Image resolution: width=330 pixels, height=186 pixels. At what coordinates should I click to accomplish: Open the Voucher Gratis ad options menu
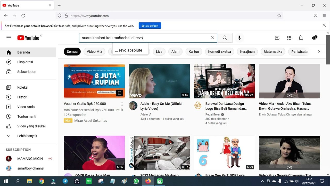122,104
